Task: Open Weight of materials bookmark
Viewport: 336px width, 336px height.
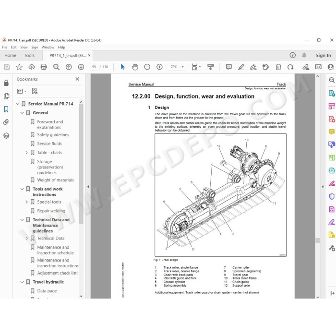Action: click(x=55, y=180)
